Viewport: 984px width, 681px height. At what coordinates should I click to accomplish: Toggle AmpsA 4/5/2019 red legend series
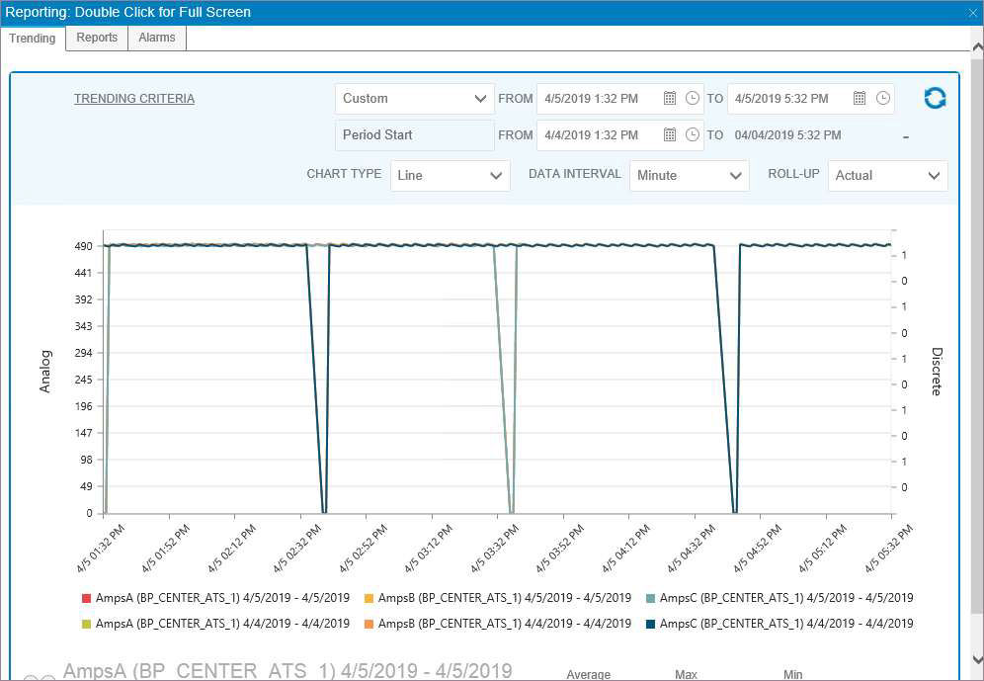(x=215, y=598)
